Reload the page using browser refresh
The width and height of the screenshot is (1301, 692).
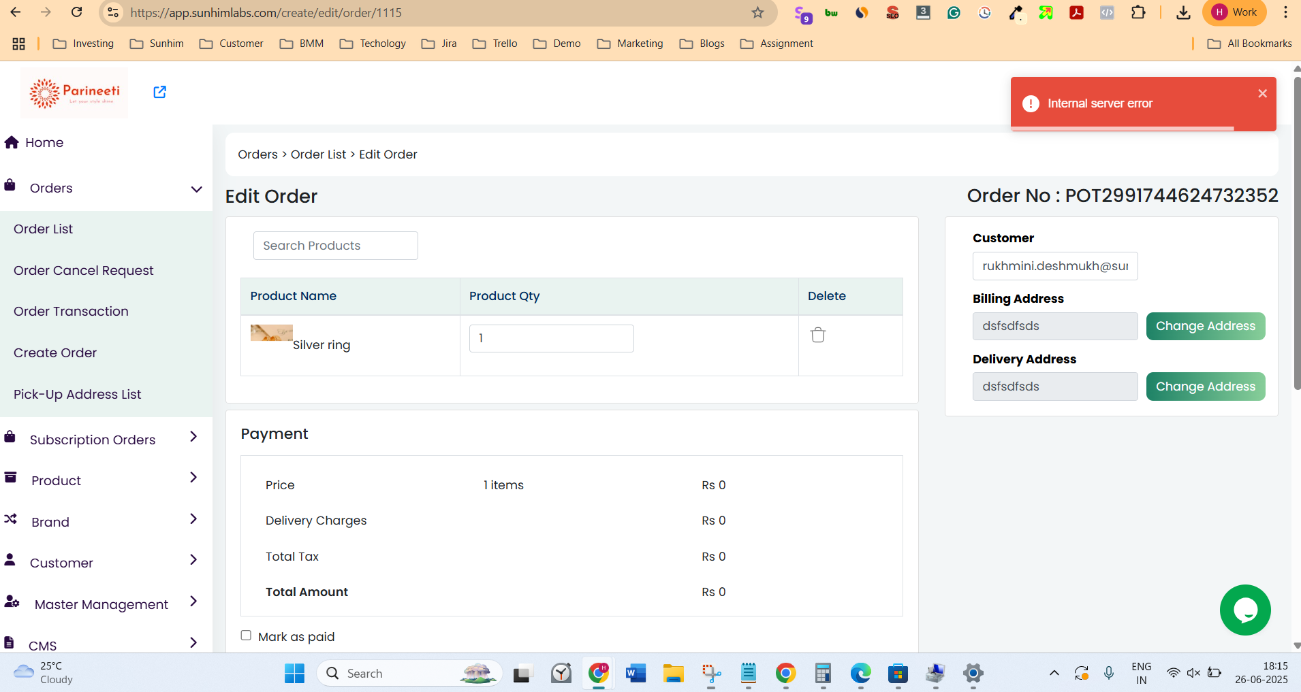[x=77, y=12]
